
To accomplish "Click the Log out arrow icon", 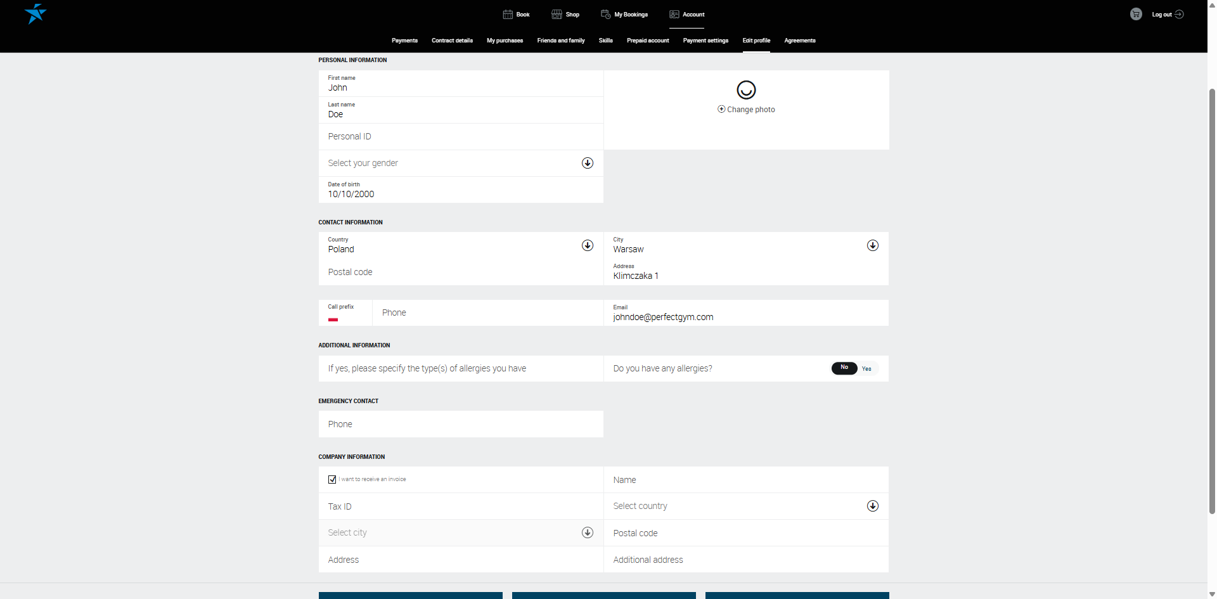I will [x=1179, y=14].
